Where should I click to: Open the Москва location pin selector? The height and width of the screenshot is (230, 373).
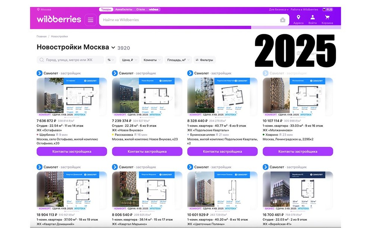click(44, 10)
